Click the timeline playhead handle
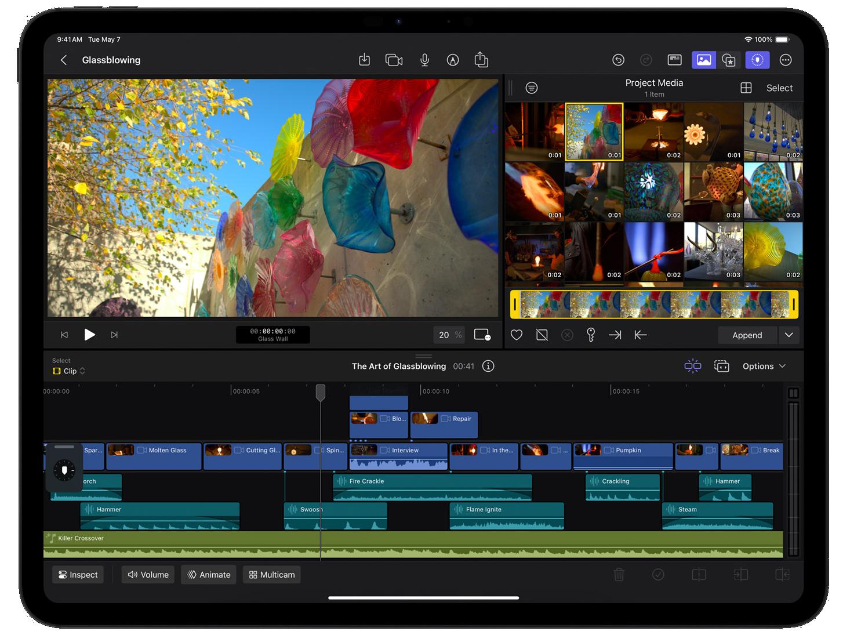843x642 pixels. 320,392
